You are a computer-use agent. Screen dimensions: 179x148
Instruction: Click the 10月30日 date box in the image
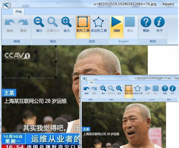[13, 139]
